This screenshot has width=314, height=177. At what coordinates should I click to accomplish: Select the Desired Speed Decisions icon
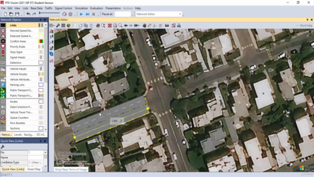click(x=3, y=30)
